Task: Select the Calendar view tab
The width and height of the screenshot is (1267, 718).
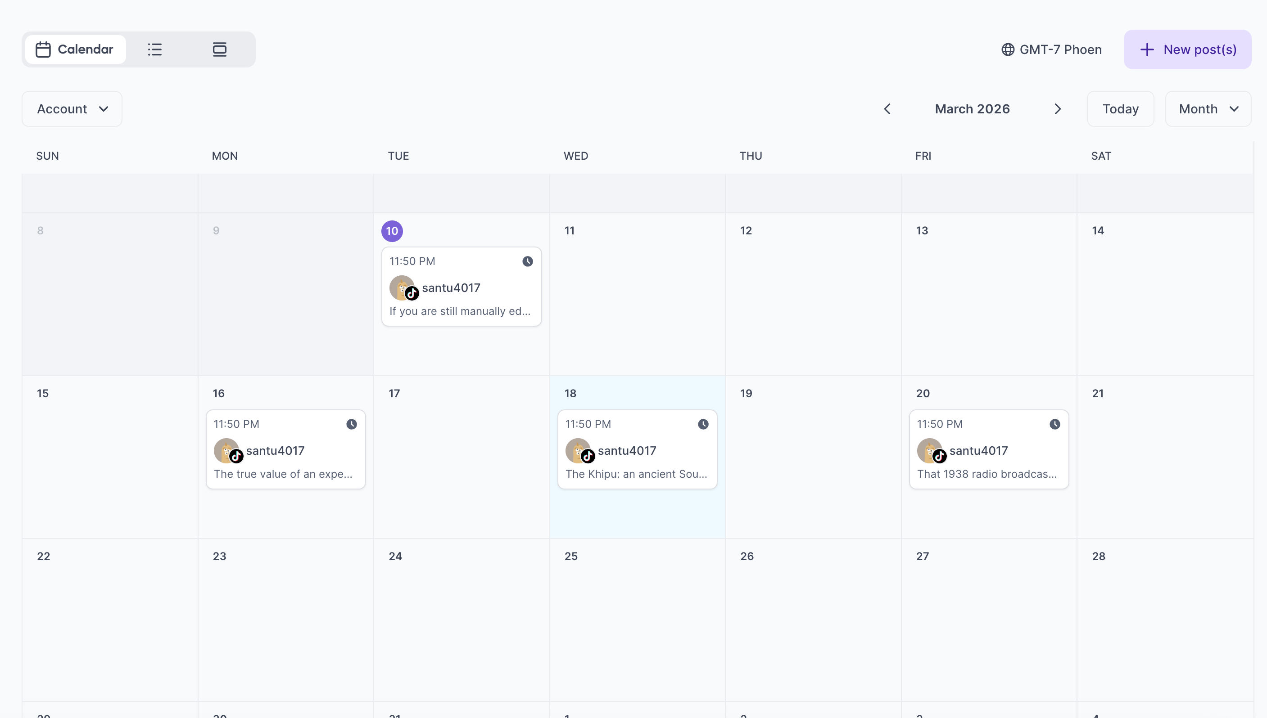Action: click(x=76, y=49)
